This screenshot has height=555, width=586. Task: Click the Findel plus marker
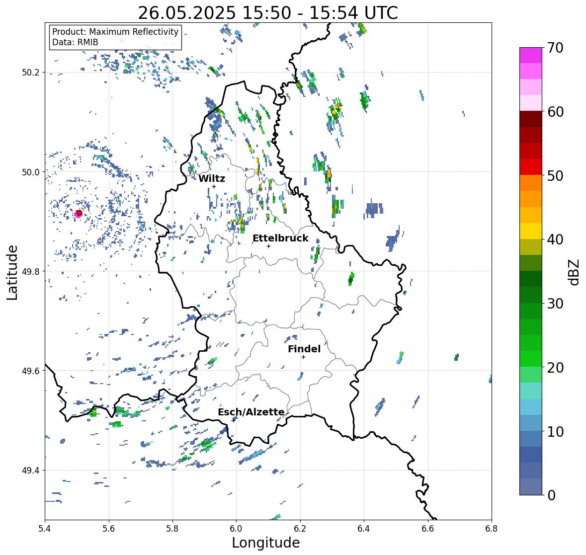[303, 357]
